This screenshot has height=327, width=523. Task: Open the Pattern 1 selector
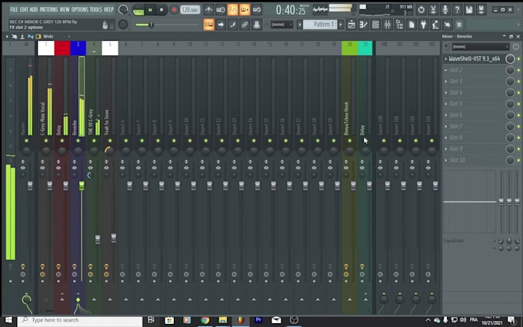pos(320,25)
